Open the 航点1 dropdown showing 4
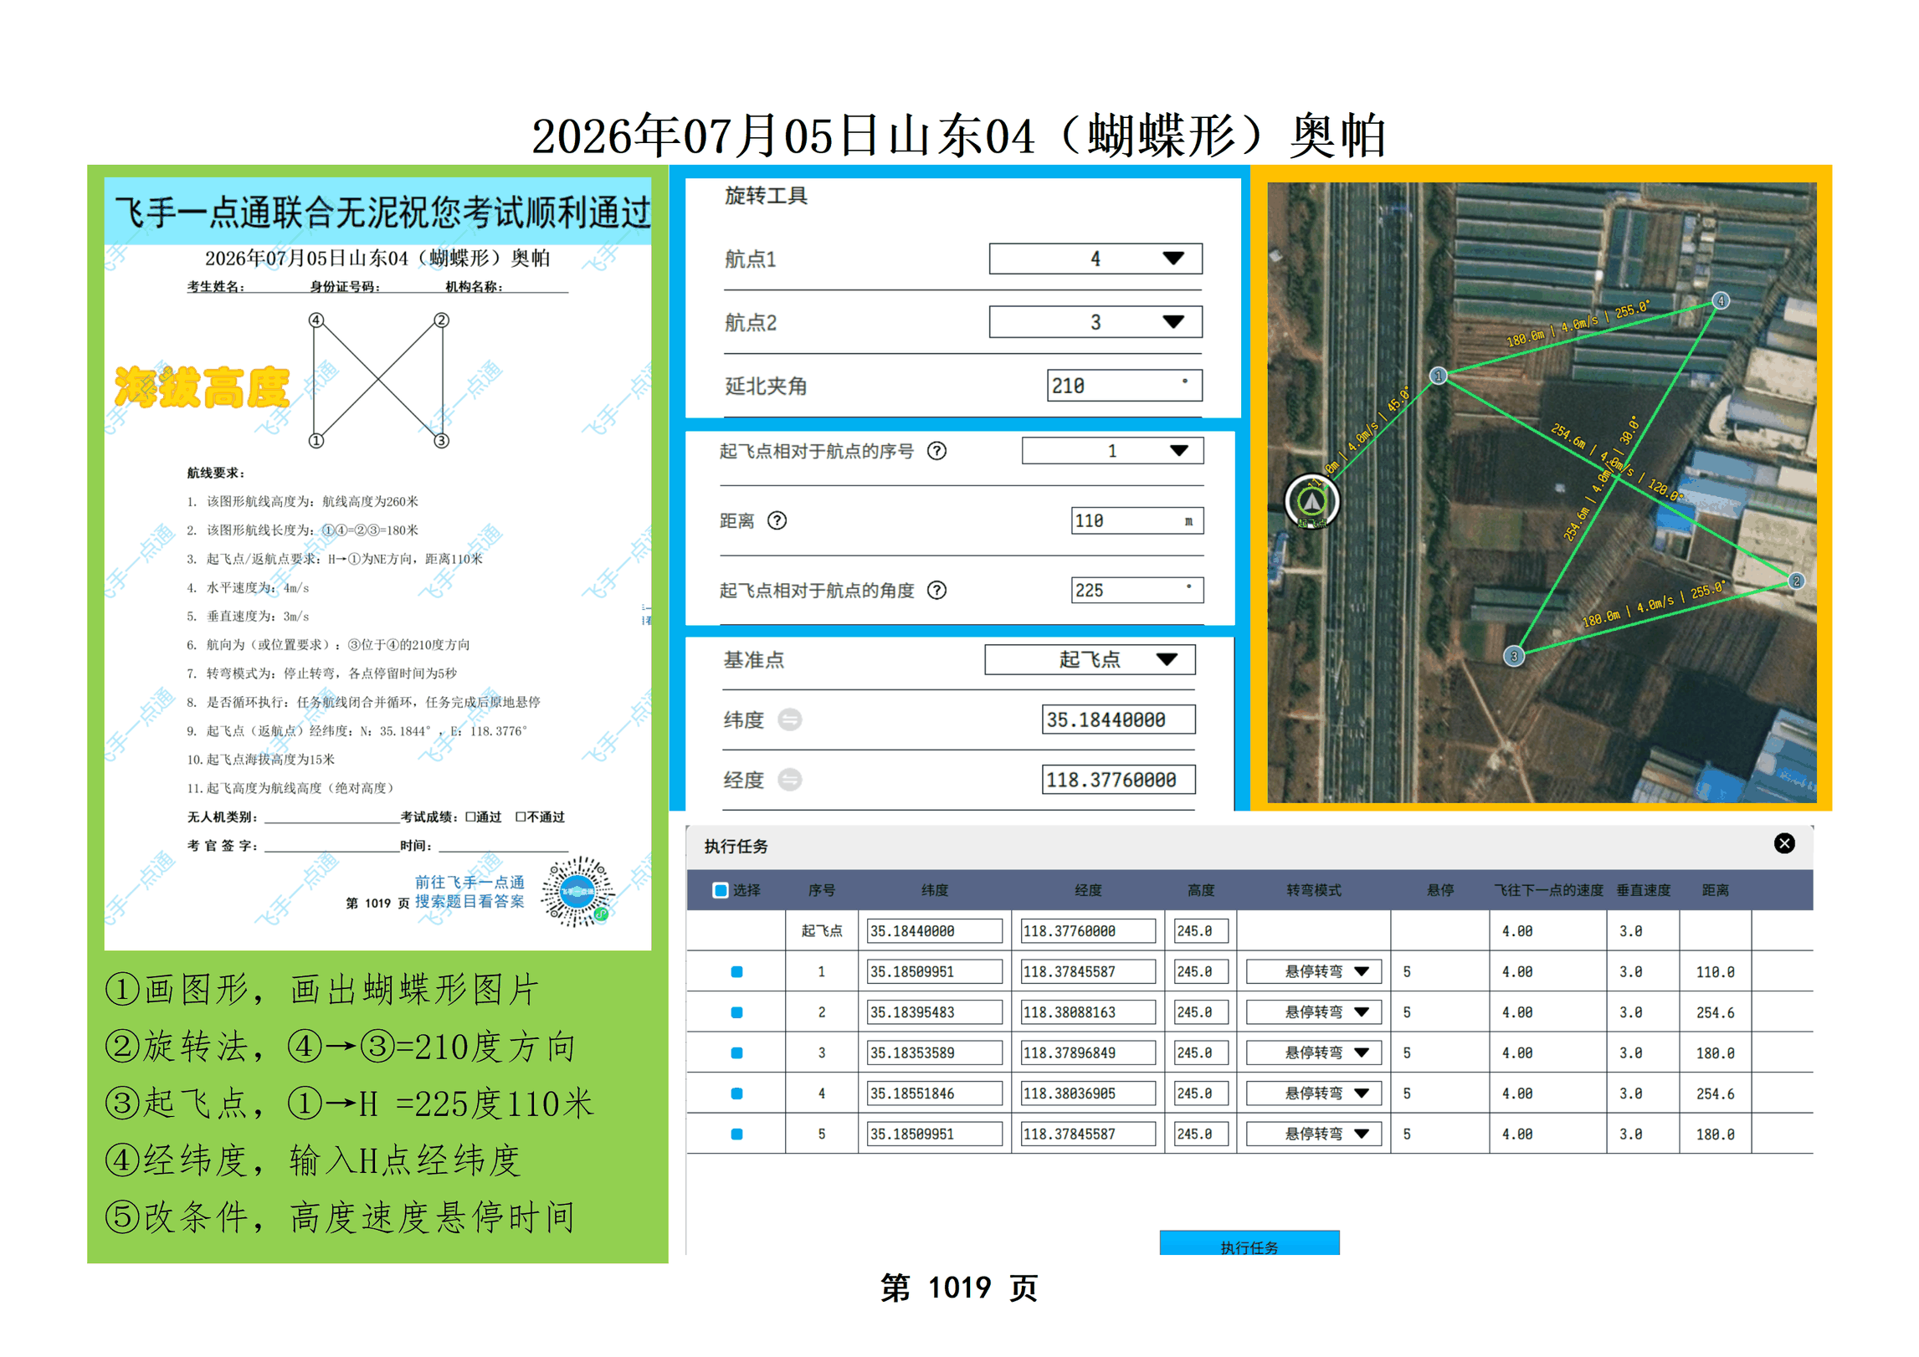The width and height of the screenshot is (1919, 1357). click(x=1095, y=259)
